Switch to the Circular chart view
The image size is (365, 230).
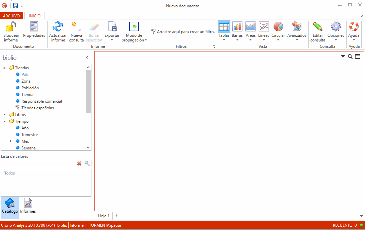278,27
